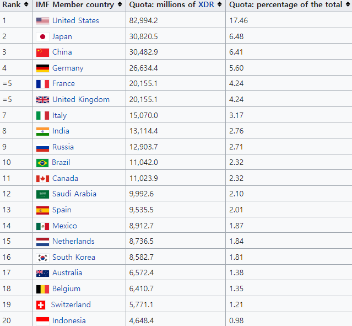Open the Australia country link

(67, 272)
